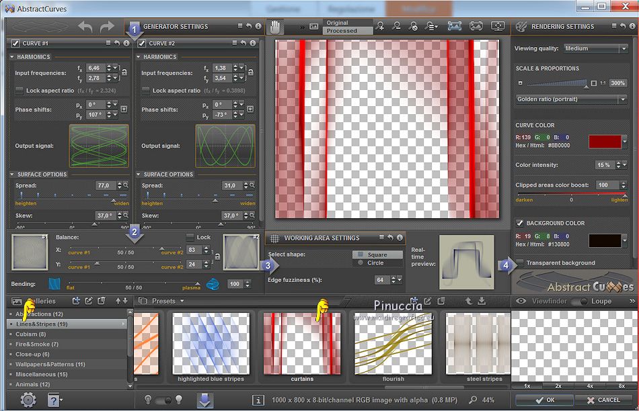The image size is (639, 411).
Task: Click the full screen monitor preview icon
Action: 498,26
